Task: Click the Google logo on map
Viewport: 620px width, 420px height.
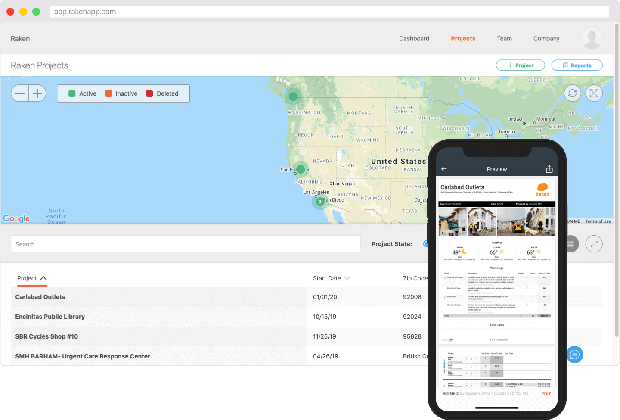Action: [16, 218]
